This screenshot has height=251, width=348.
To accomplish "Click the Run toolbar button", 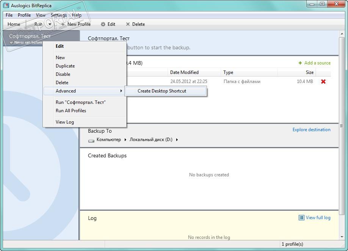I will 38,24.
